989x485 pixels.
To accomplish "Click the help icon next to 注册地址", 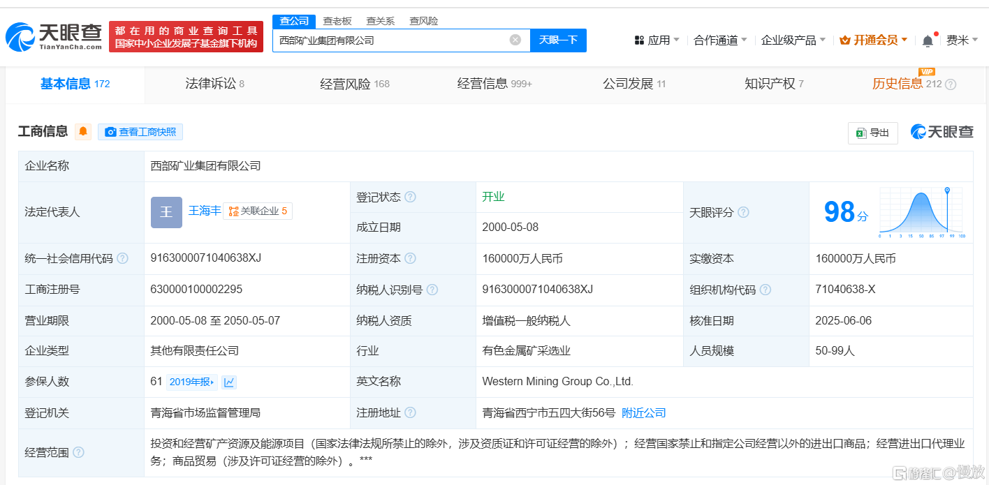I will click(410, 412).
